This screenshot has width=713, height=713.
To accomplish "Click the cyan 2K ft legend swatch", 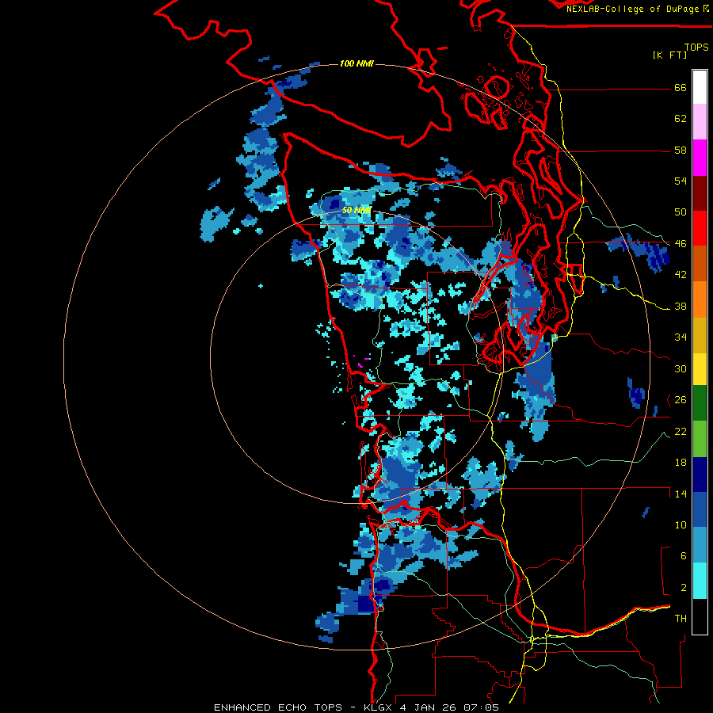I will pos(700,581).
